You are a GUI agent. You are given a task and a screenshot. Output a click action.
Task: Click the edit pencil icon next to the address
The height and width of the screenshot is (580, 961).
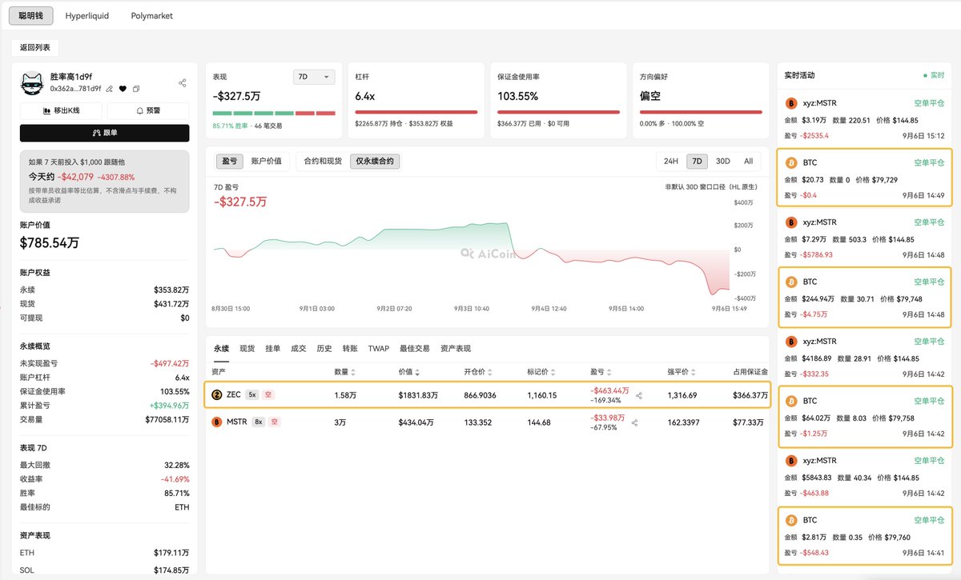point(110,89)
